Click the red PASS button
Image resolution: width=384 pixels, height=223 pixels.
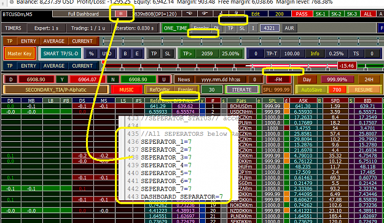pyautogui.click(x=302, y=14)
